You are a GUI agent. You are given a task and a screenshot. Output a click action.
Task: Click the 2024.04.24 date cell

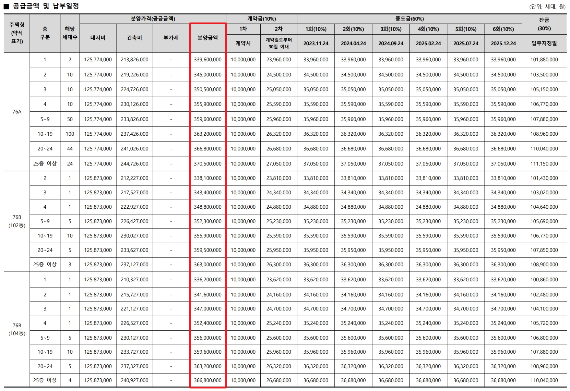click(353, 44)
